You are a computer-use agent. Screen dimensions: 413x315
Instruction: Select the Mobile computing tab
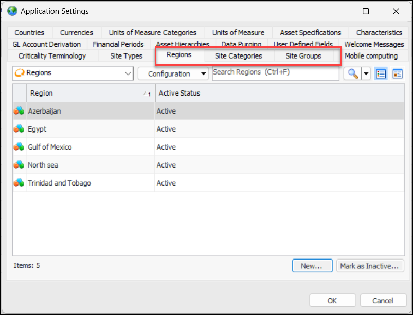[371, 56]
